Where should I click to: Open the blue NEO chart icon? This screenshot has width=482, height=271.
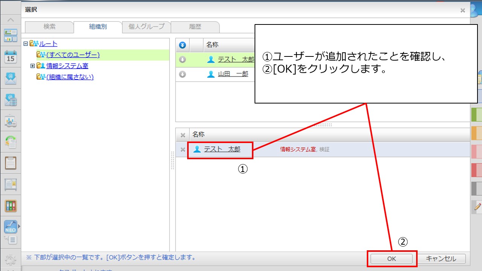point(10,227)
